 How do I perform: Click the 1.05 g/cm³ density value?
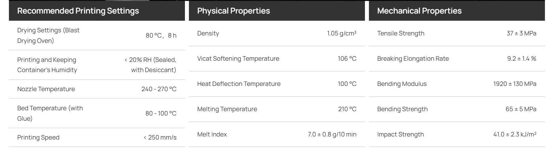click(342, 33)
